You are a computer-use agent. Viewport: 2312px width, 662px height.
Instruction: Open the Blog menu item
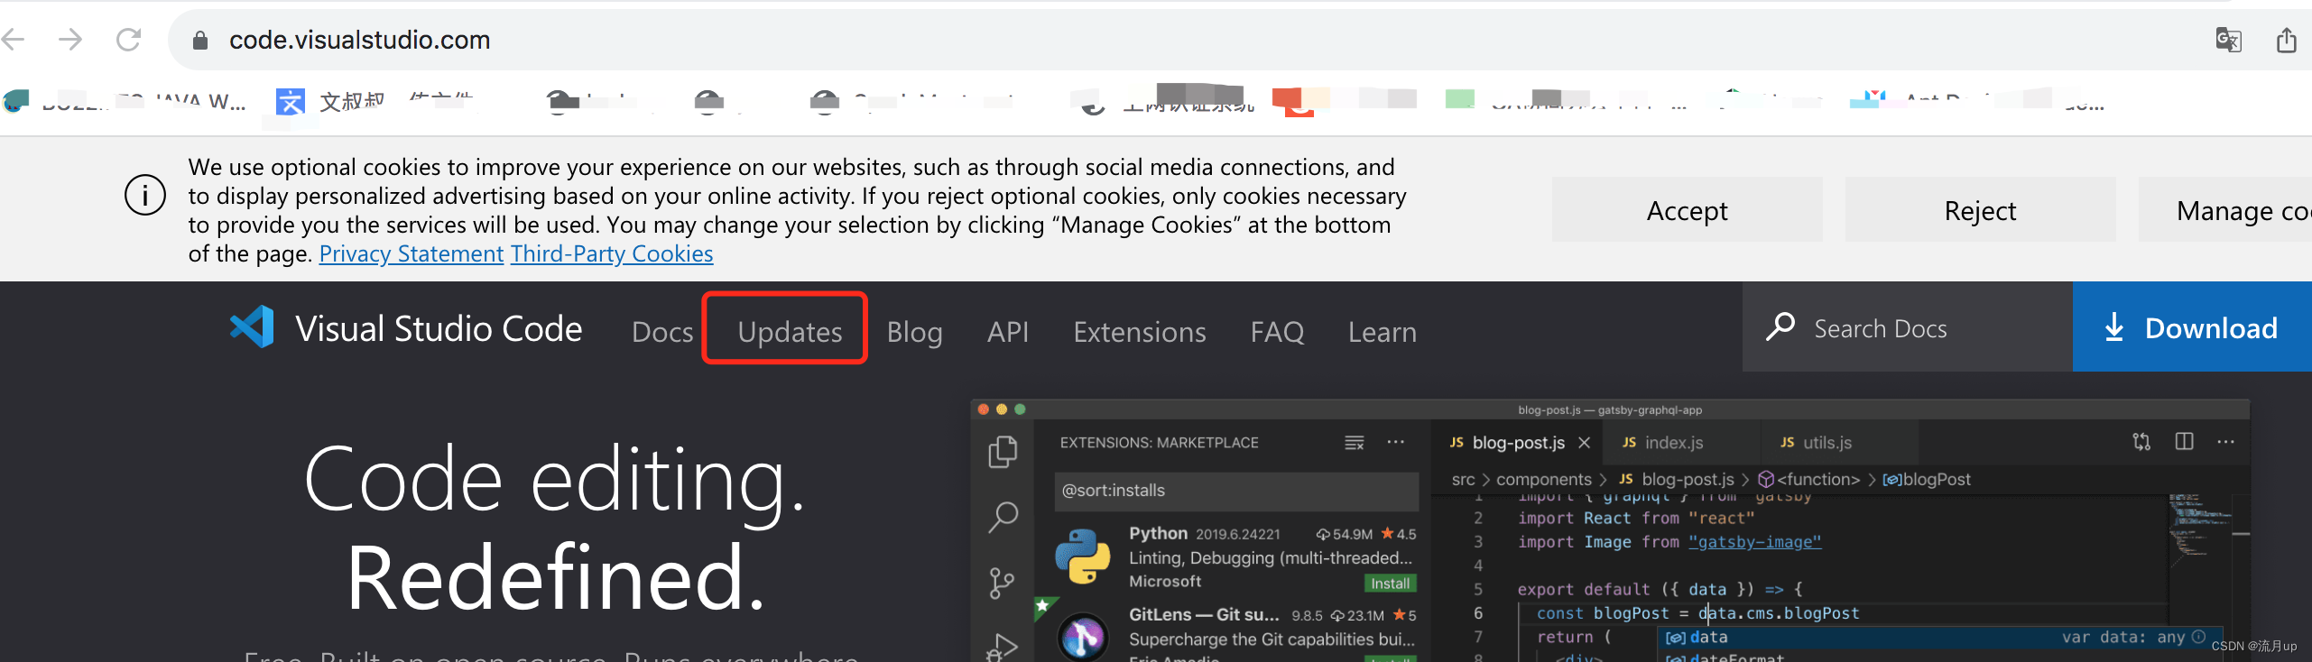tap(914, 332)
